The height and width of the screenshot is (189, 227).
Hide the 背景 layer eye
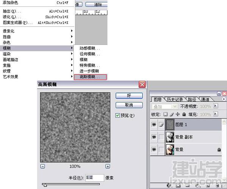[x=154, y=149]
